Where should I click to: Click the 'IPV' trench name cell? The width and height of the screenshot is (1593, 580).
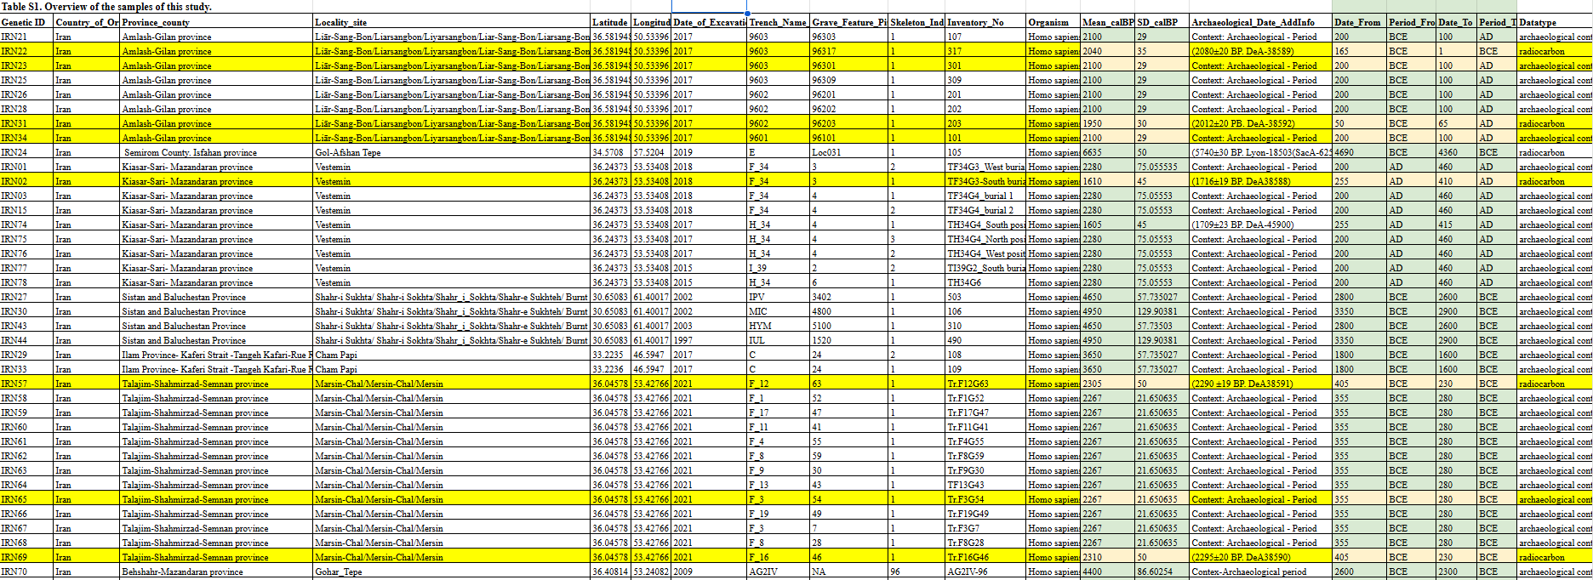[778, 297]
